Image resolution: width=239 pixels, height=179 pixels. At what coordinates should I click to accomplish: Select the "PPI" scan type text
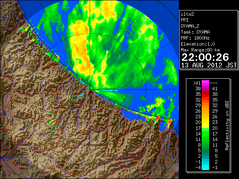184,20
